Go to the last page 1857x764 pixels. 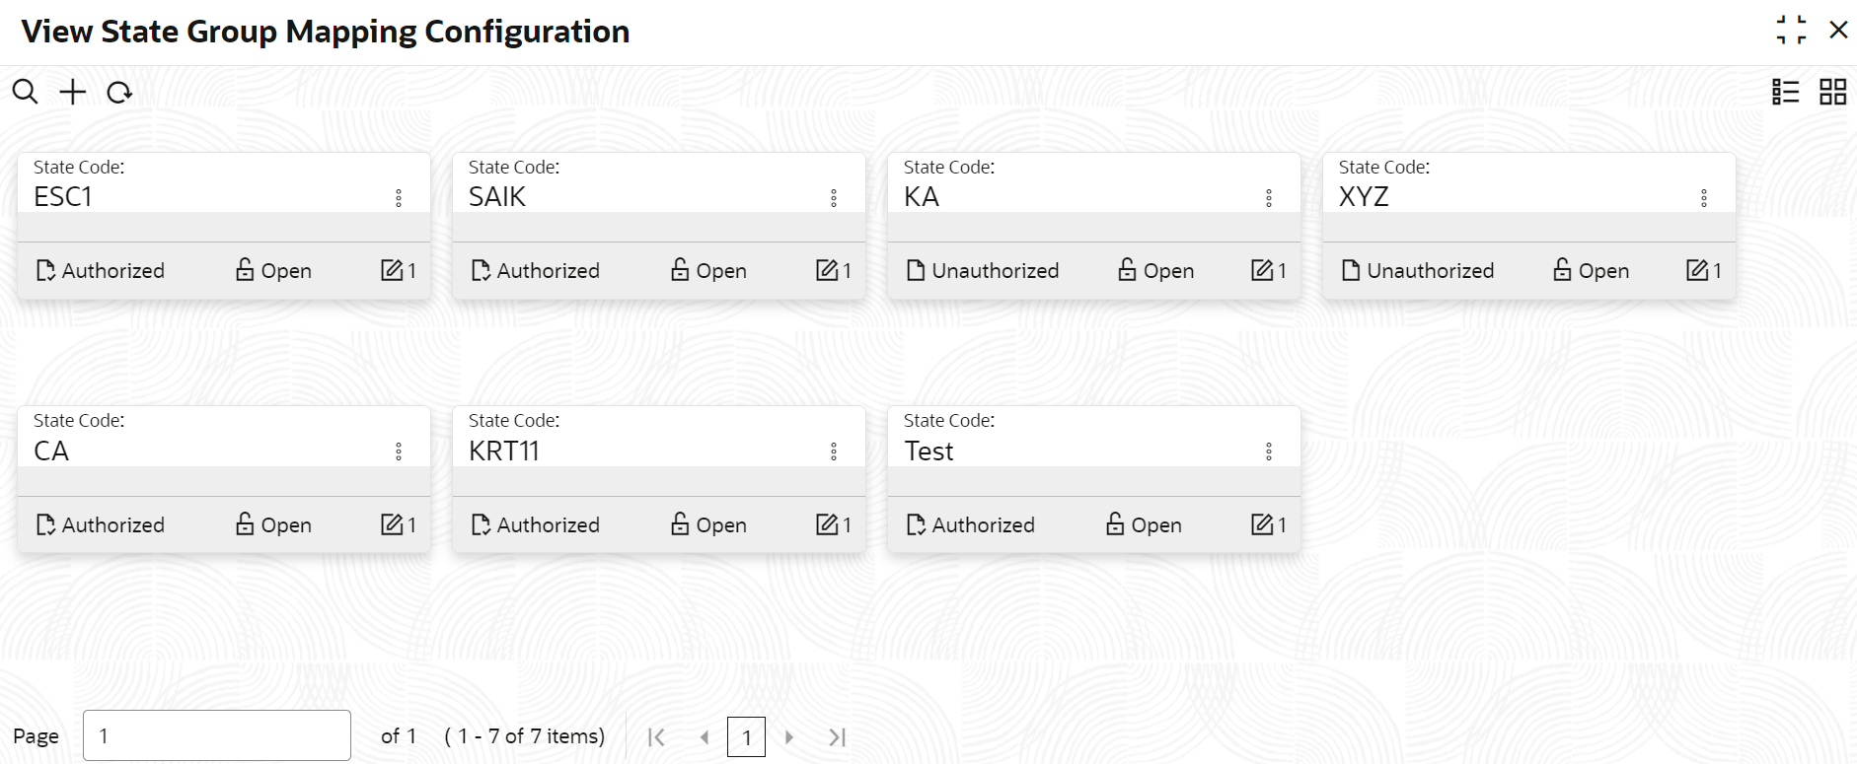click(838, 737)
